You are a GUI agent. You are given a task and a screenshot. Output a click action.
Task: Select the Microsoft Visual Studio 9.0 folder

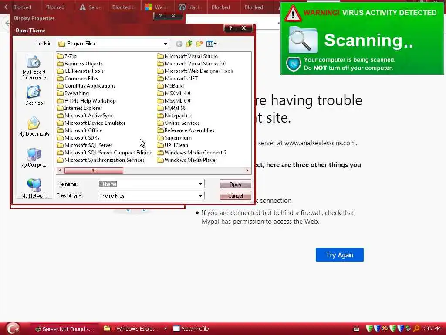coord(192,64)
